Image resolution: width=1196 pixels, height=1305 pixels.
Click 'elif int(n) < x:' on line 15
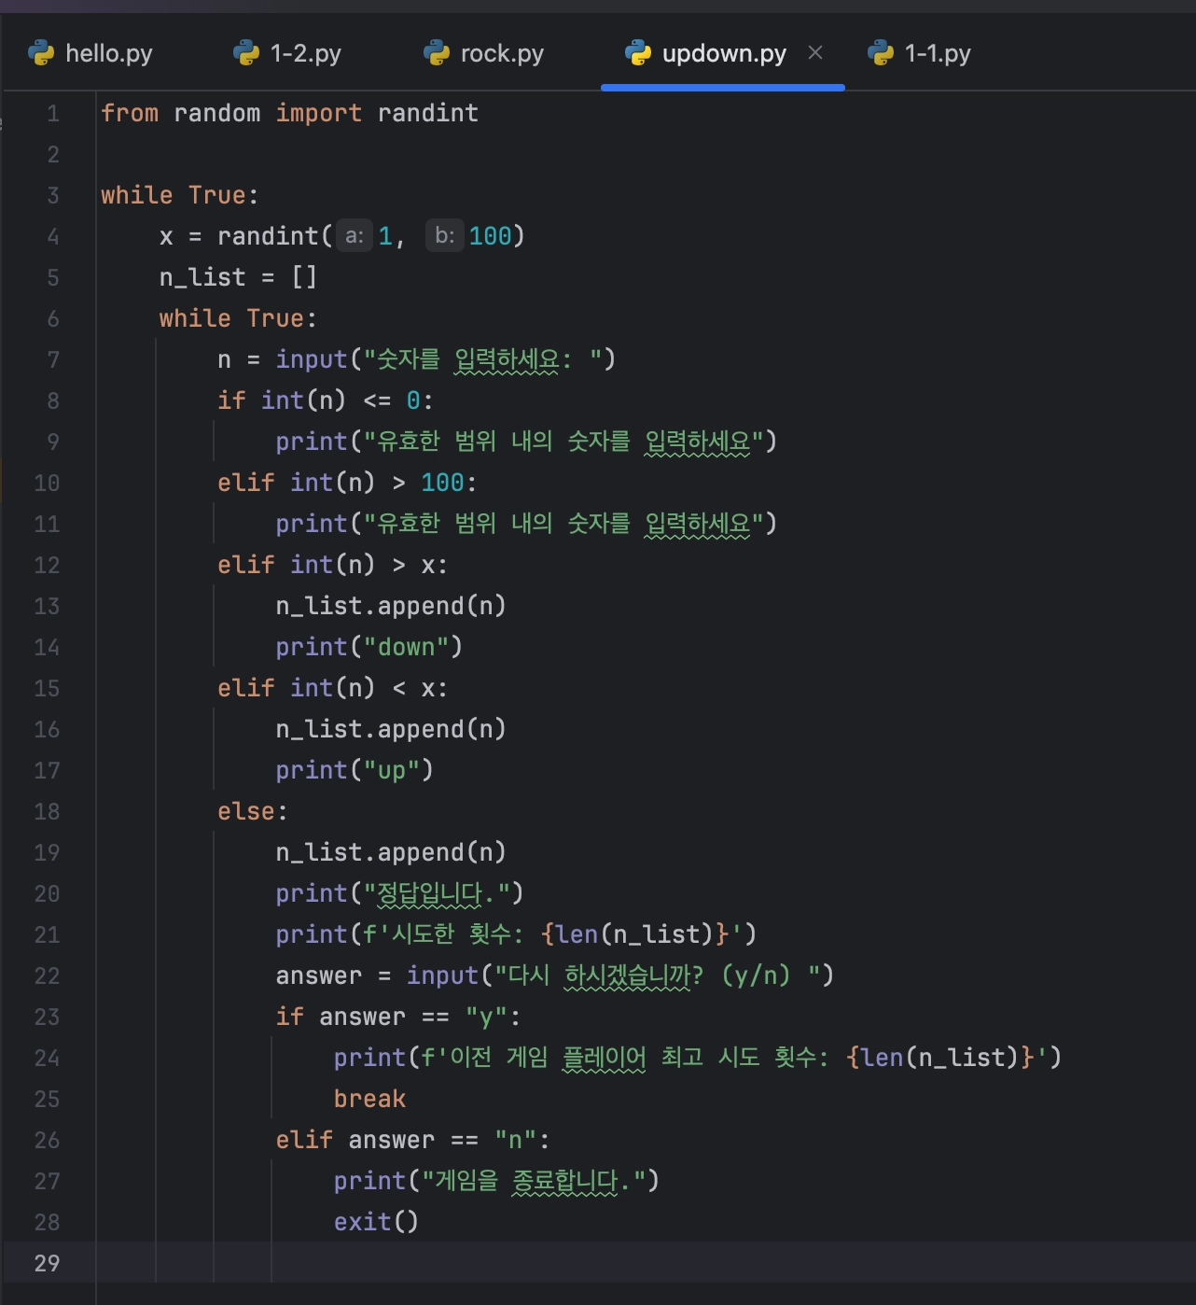tap(332, 689)
